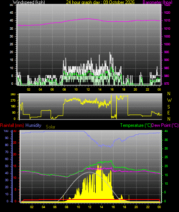Click hour label 06 under temperature graph
This screenshot has height=212, width=179.
click(x=55, y=207)
